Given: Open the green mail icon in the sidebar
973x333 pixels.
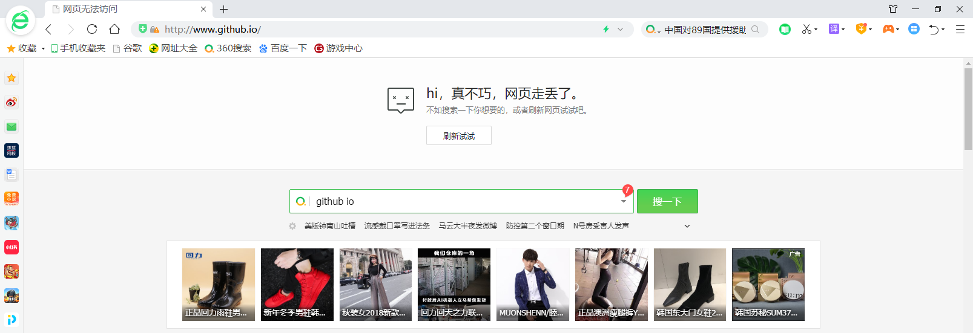Looking at the screenshot, I should (12, 126).
